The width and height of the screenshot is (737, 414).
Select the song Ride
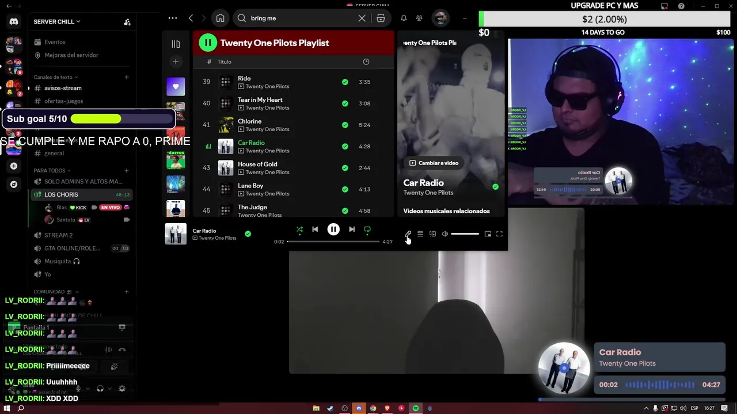244,78
